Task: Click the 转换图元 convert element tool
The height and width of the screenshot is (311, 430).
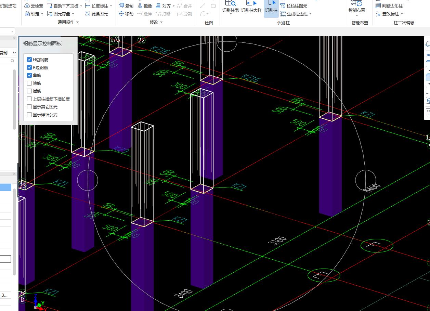Action: pos(96,14)
